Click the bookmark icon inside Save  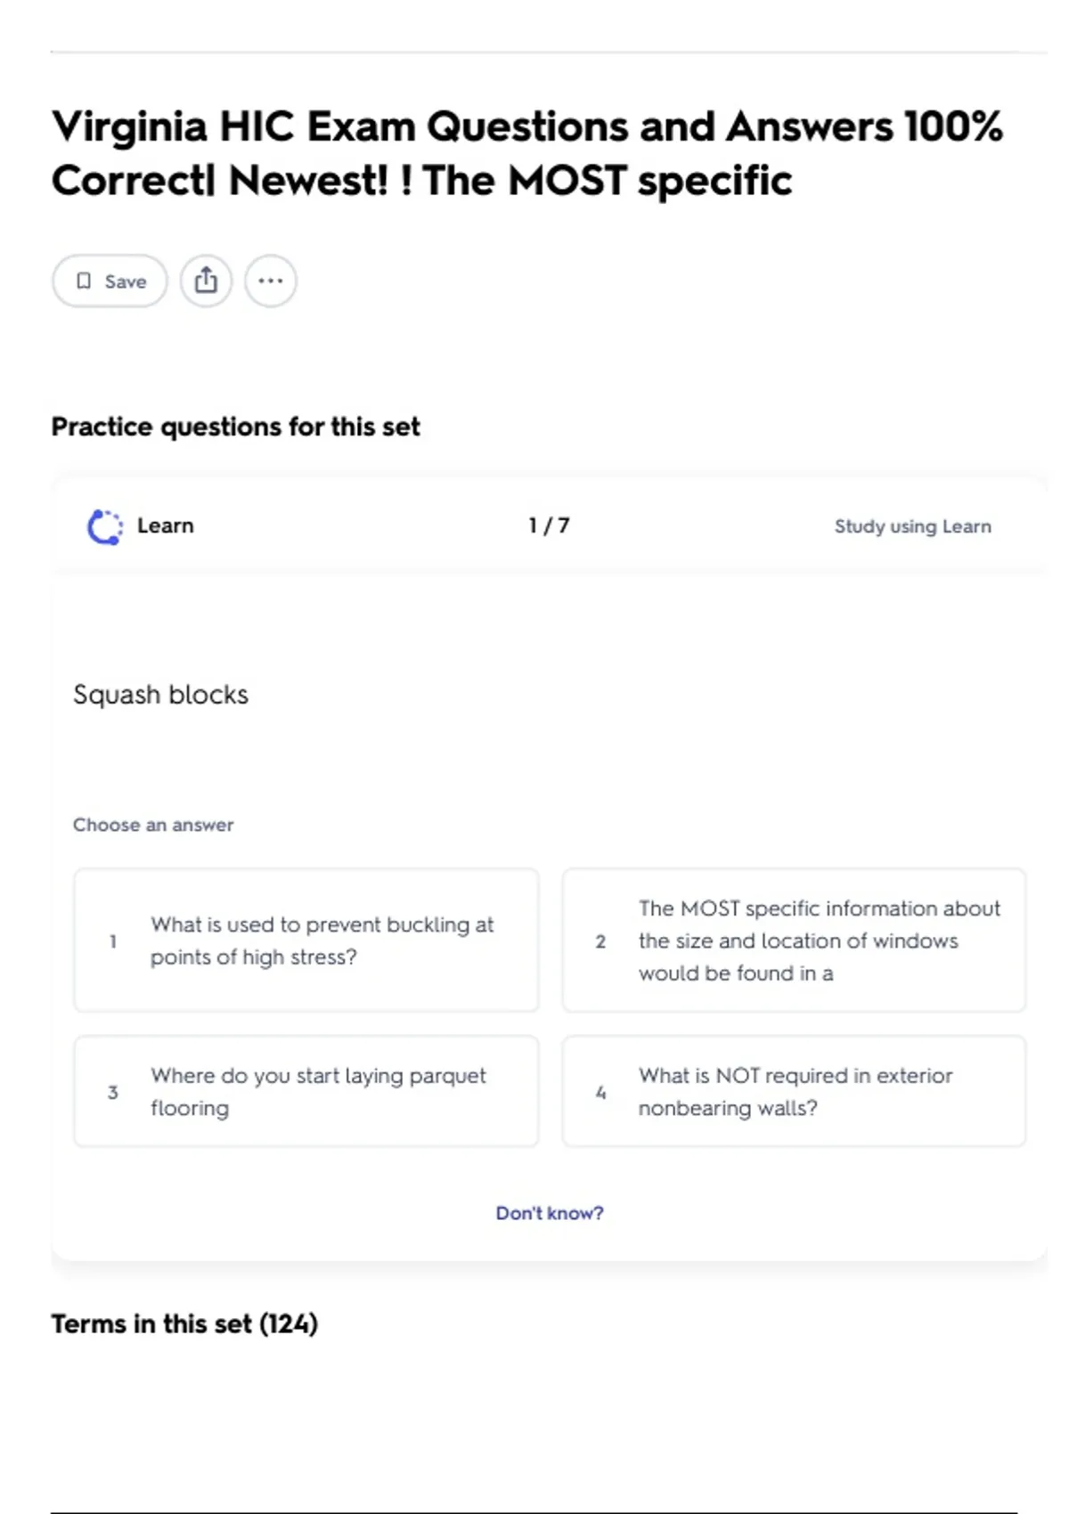click(84, 281)
